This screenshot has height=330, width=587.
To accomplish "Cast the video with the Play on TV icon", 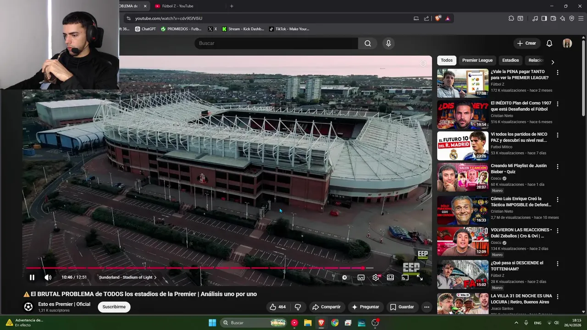I will tap(405, 277).
